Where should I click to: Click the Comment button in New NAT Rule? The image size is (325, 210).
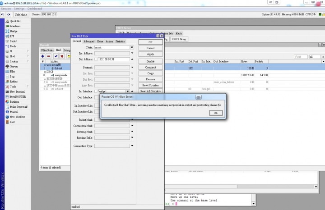tap(150, 68)
